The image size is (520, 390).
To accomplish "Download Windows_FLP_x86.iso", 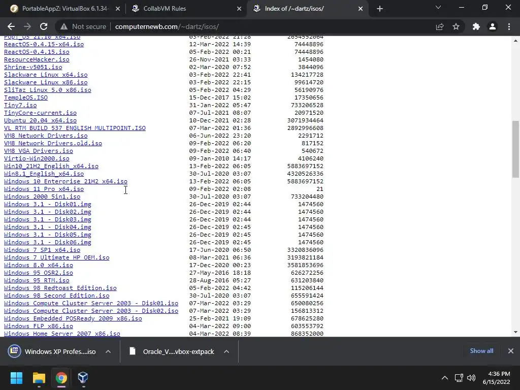I will coord(39,327).
